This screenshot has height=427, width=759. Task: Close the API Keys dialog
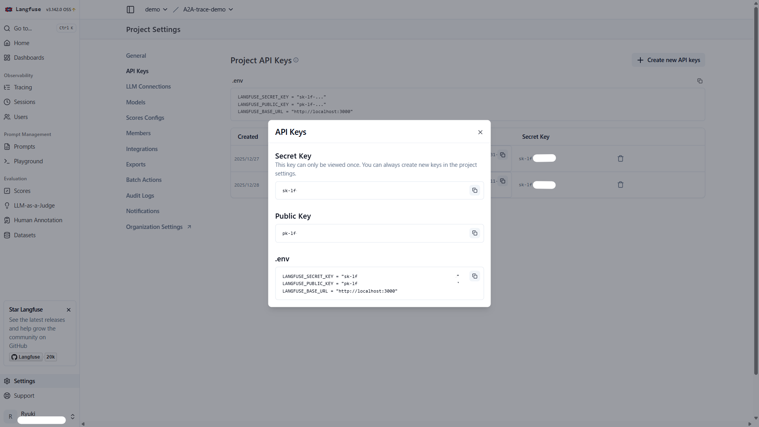[480, 132]
